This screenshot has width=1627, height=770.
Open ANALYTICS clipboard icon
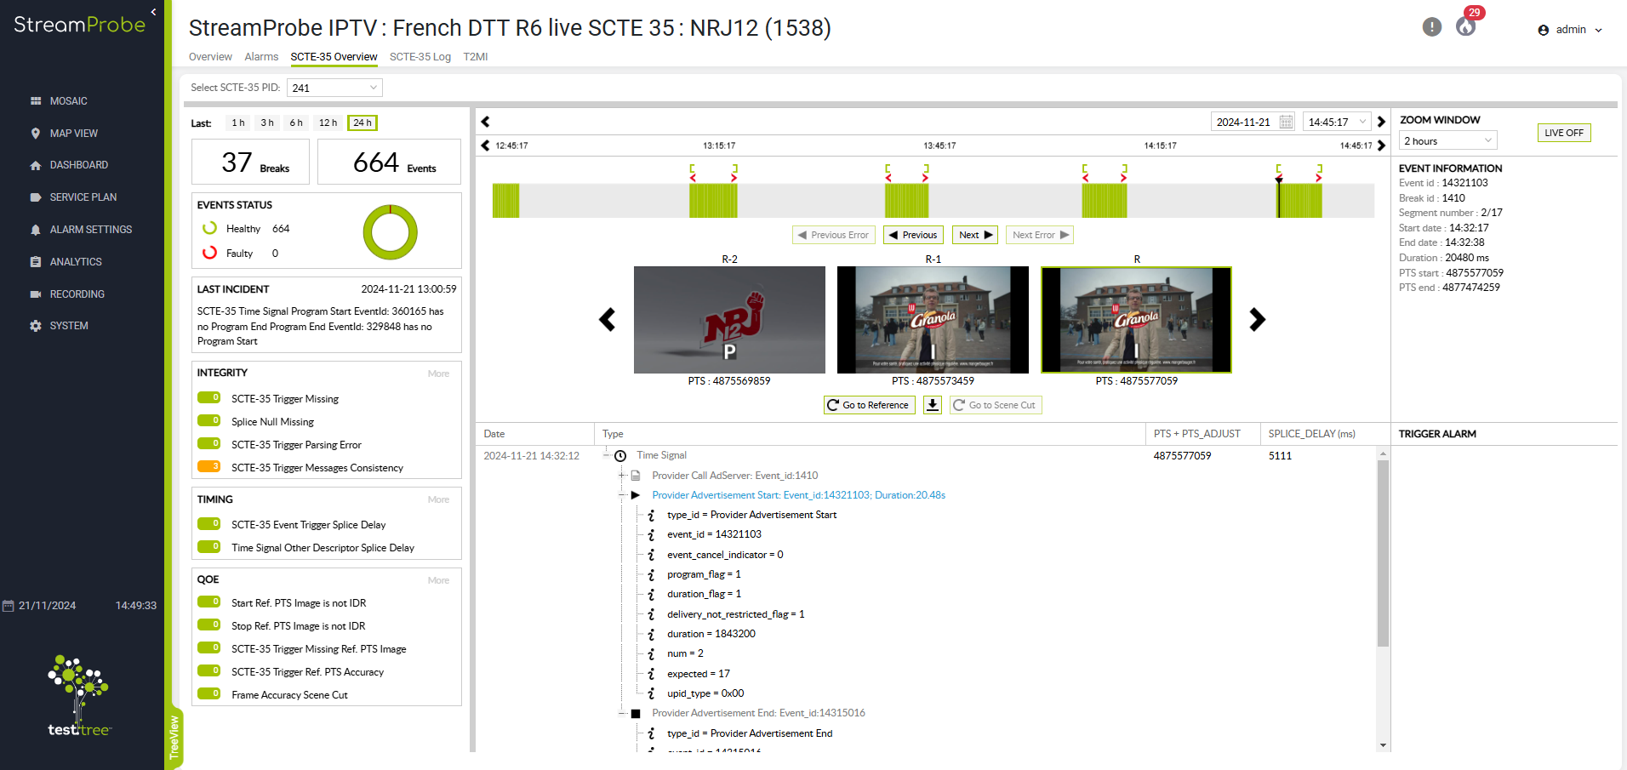(x=36, y=262)
